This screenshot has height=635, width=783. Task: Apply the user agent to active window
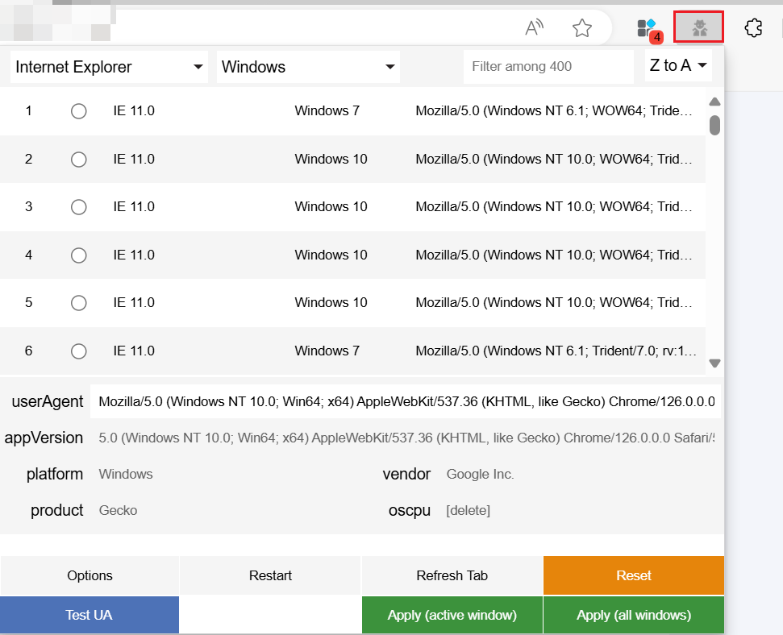coord(452,615)
